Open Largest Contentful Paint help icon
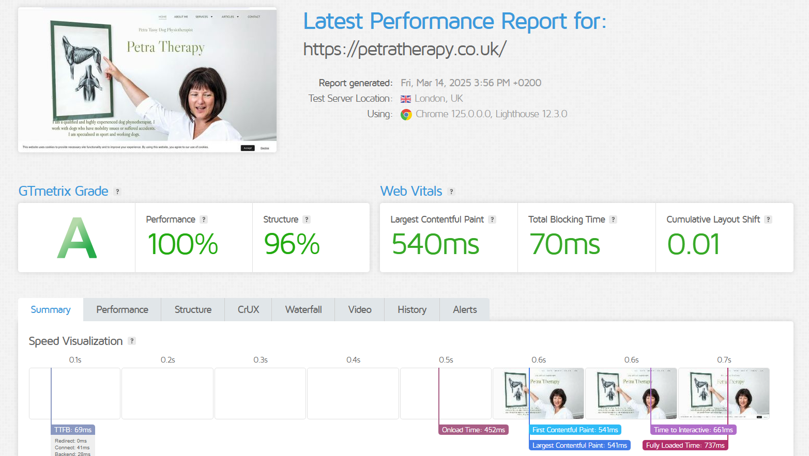Viewport: 809px width, 456px height. click(x=492, y=219)
